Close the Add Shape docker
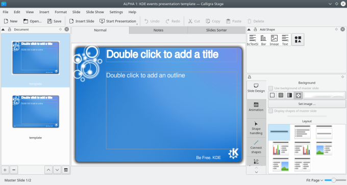The image size is (347, 185). [342, 29]
